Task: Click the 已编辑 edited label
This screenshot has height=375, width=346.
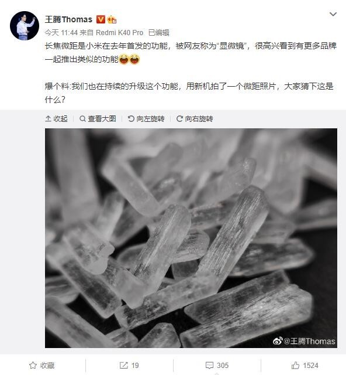Action: [x=159, y=33]
